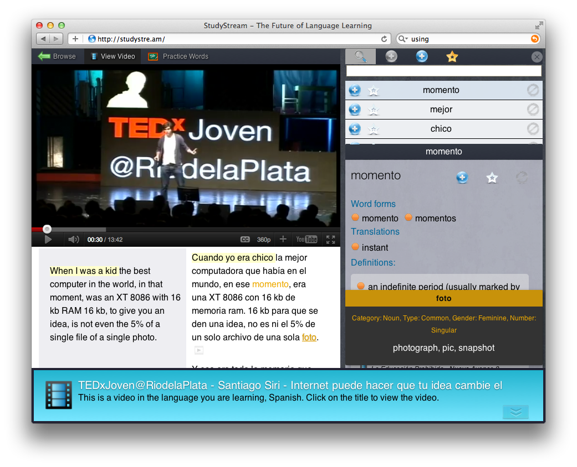Click the browser search field containing using
Image resolution: width=577 pixels, height=467 pixels.
tap(469, 39)
